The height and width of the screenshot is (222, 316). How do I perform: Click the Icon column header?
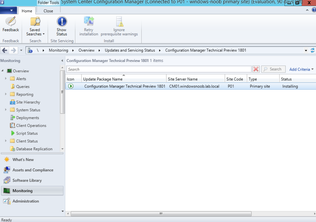click(73, 79)
